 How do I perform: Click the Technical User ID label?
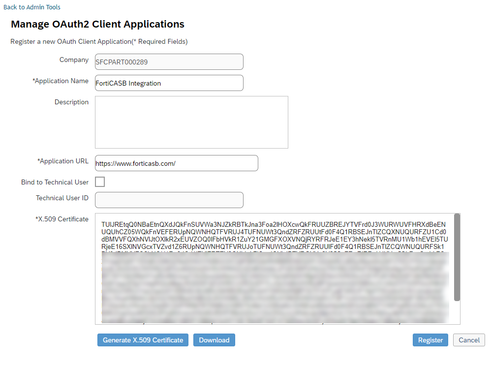[x=62, y=198]
